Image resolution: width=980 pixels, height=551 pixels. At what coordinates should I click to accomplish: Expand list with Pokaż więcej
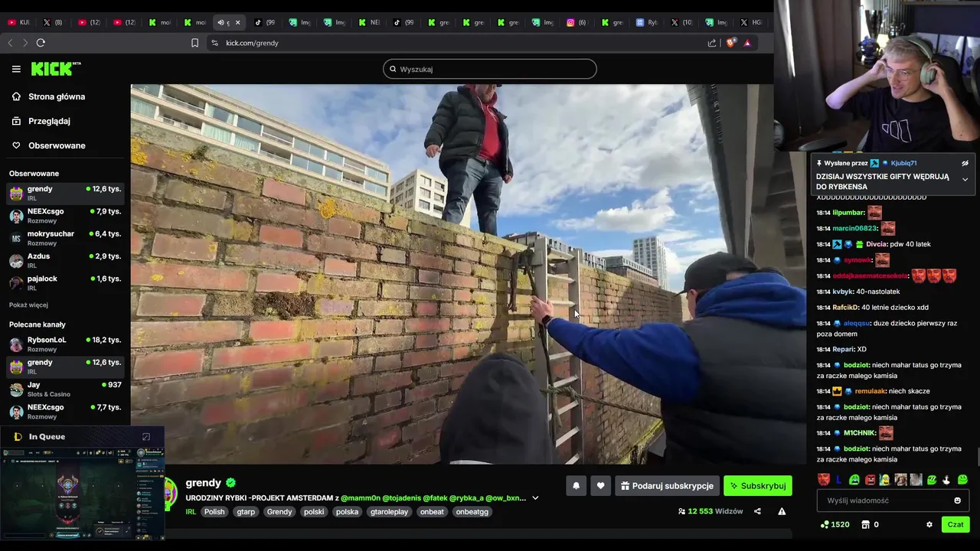tap(28, 305)
